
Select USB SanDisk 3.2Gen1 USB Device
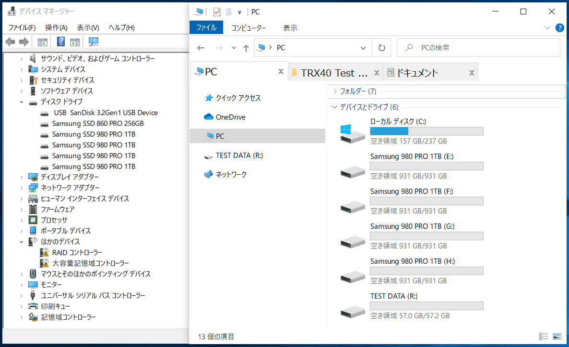click(x=106, y=113)
